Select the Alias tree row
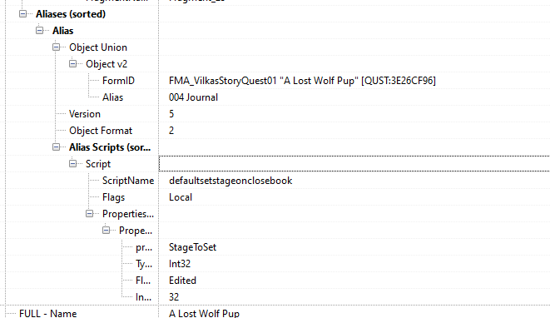Viewport: 550px width, 318px height. pyautogui.click(x=62, y=31)
